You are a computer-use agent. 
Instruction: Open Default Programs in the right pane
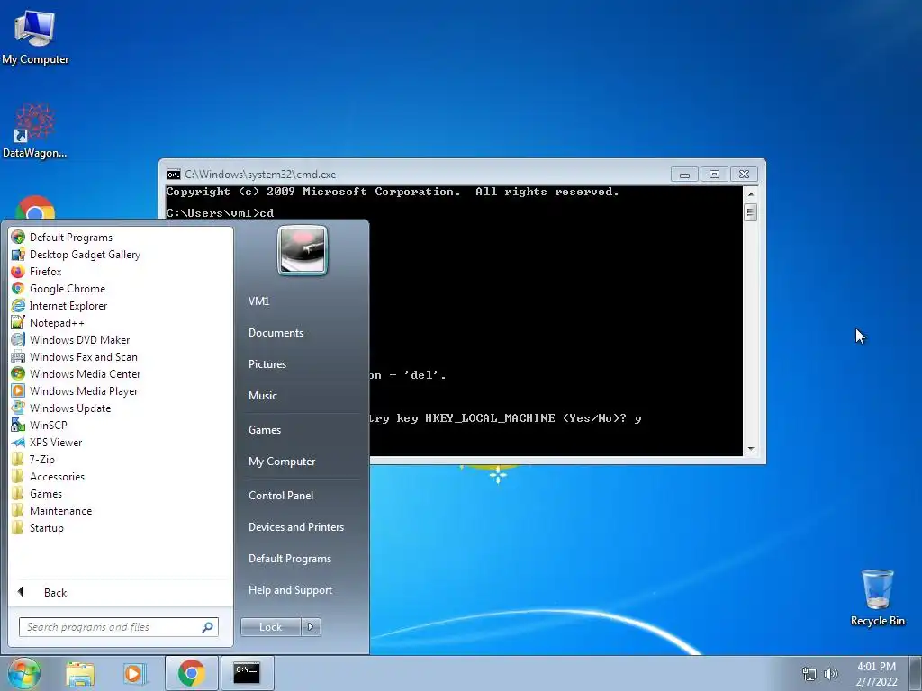[x=289, y=559]
